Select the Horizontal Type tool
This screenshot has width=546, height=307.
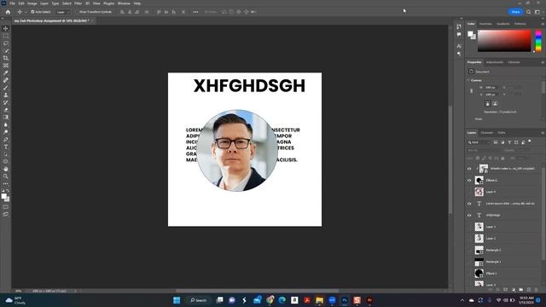pos(6,147)
